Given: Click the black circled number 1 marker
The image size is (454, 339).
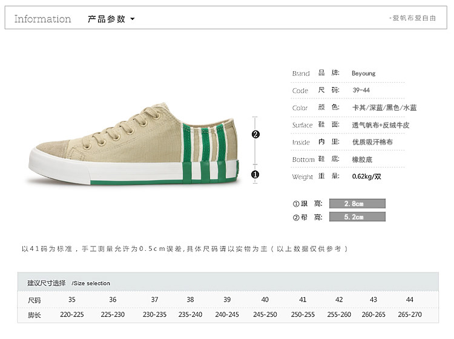Looking at the screenshot, I should coord(255,175).
